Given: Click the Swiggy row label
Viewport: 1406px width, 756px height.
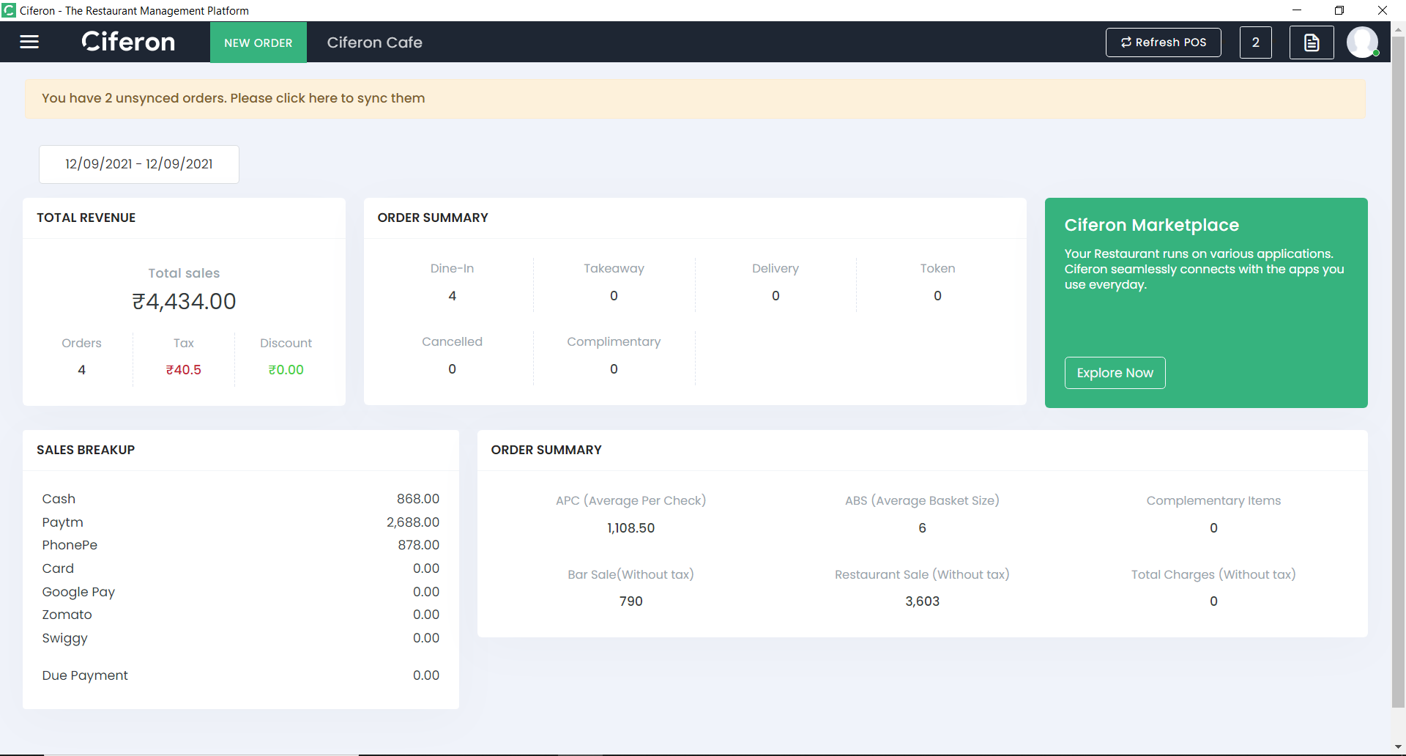Looking at the screenshot, I should point(64,638).
